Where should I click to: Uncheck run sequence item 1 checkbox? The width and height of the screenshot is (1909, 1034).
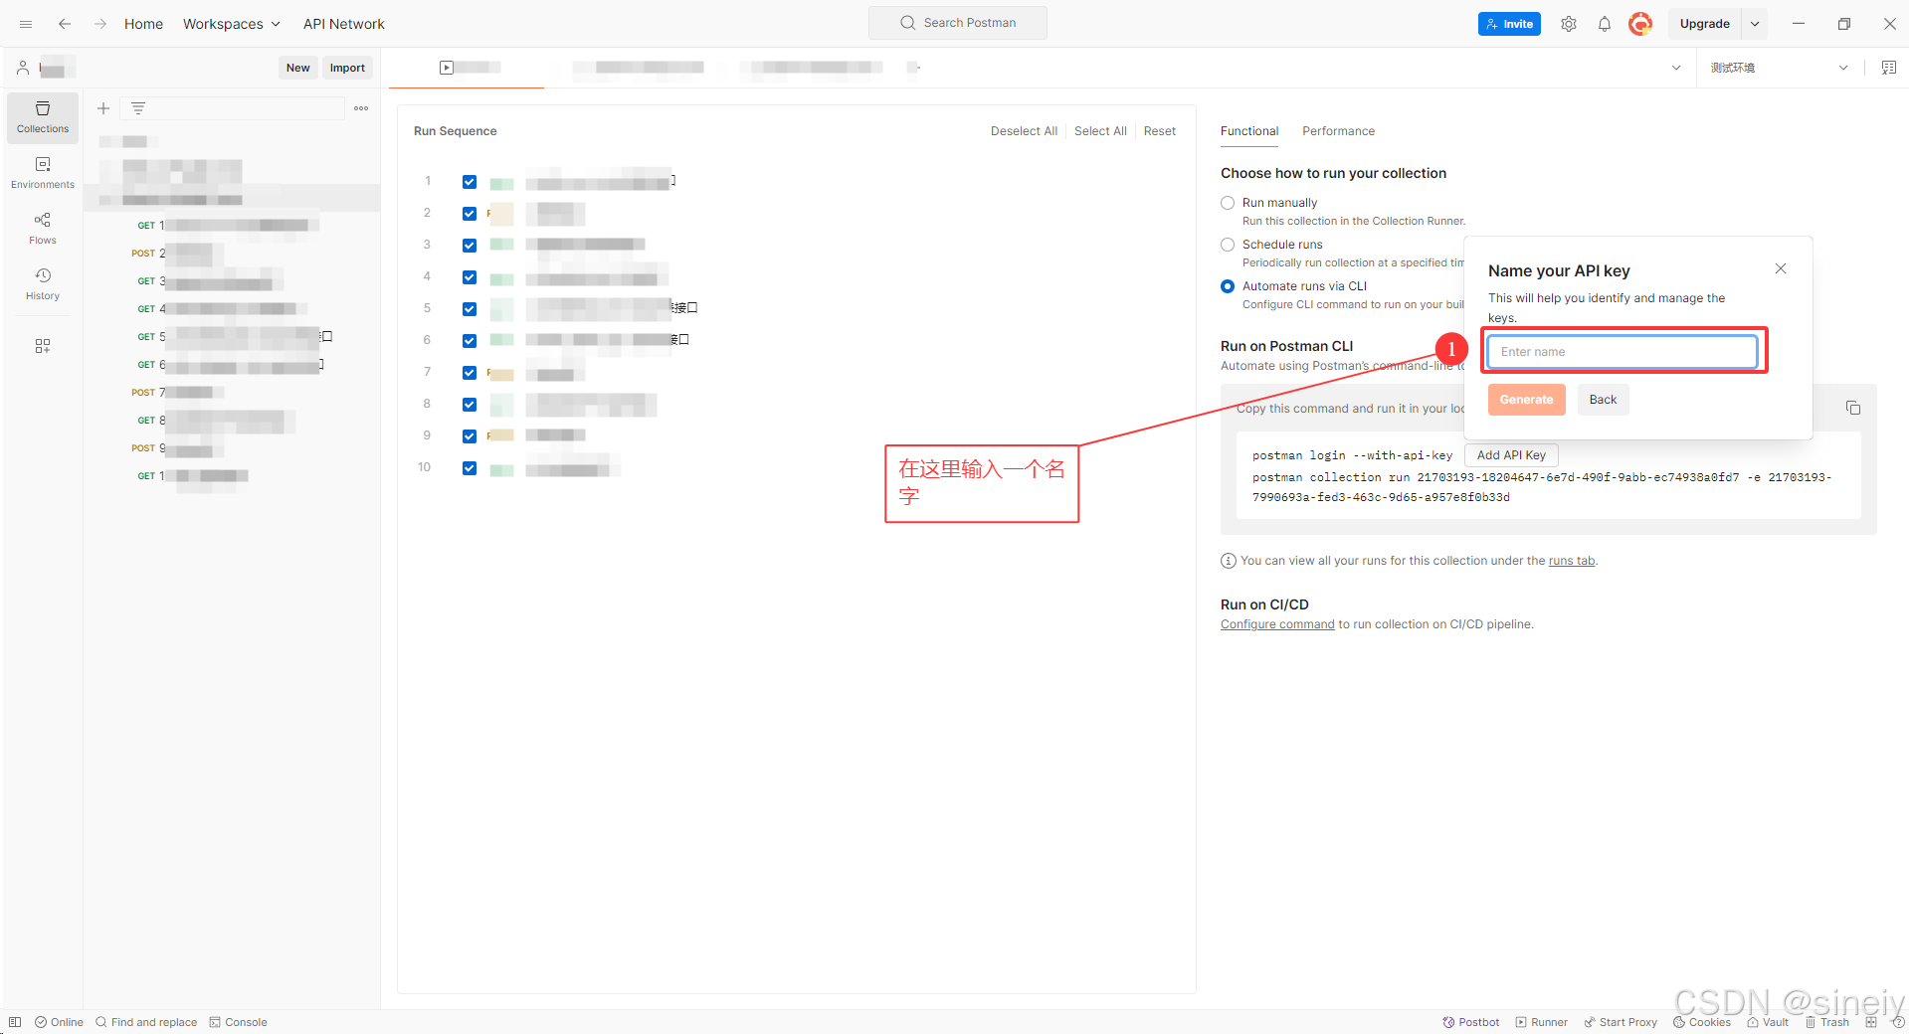(470, 182)
